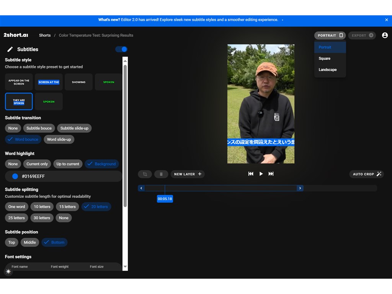Play the video preview
This screenshot has width=392, height=294.
click(261, 174)
